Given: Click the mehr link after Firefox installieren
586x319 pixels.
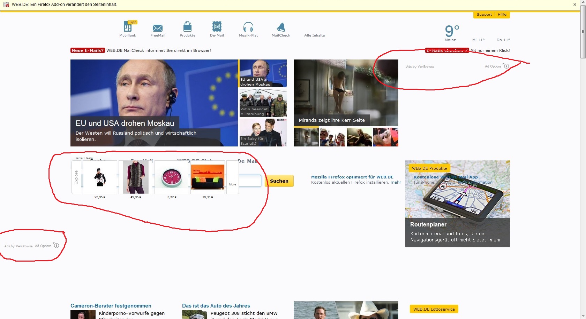Looking at the screenshot, I should pyautogui.click(x=396, y=182).
